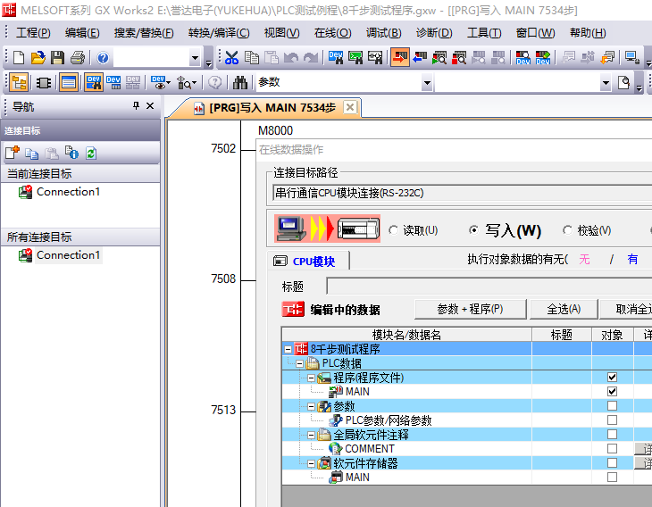The width and height of the screenshot is (652, 507).
Task: Select the Verify (校验) radio button
Action: coord(567,229)
